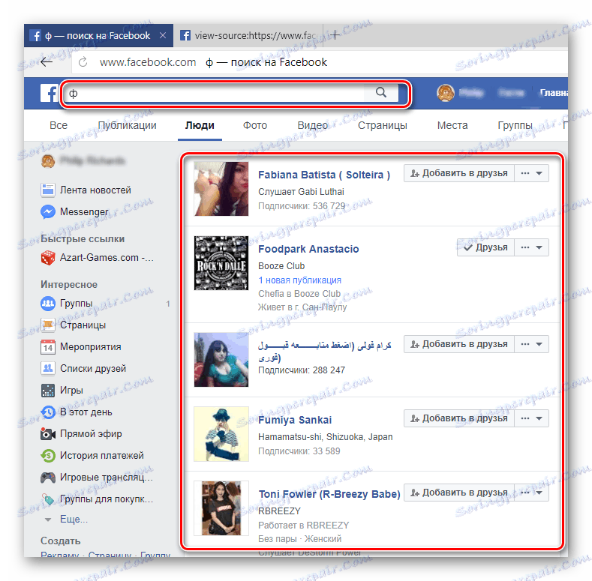Focus the Facebook search input field

coord(214,93)
